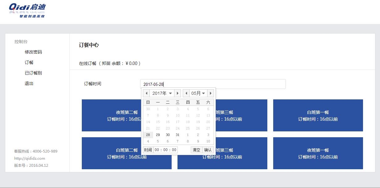Viewport: 380px width, 188px height.
Task: Select day 31 in the calendar
Action: (x=177, y=135)
